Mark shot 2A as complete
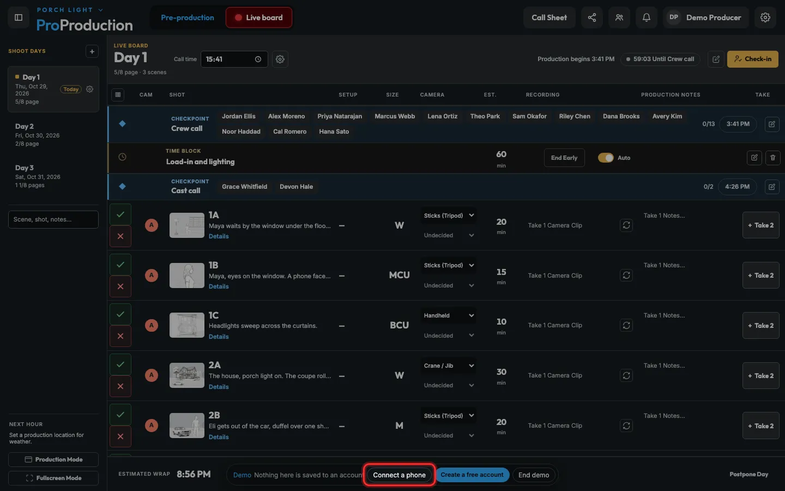Viewport: 785px width, 491px height. [120, 364]
